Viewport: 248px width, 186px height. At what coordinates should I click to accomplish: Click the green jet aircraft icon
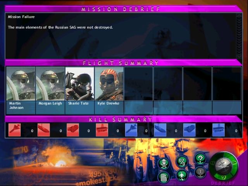[x=182, y=176]
